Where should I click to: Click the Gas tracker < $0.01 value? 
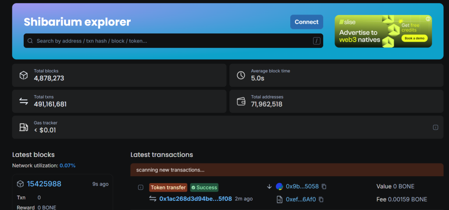[45, 130]
